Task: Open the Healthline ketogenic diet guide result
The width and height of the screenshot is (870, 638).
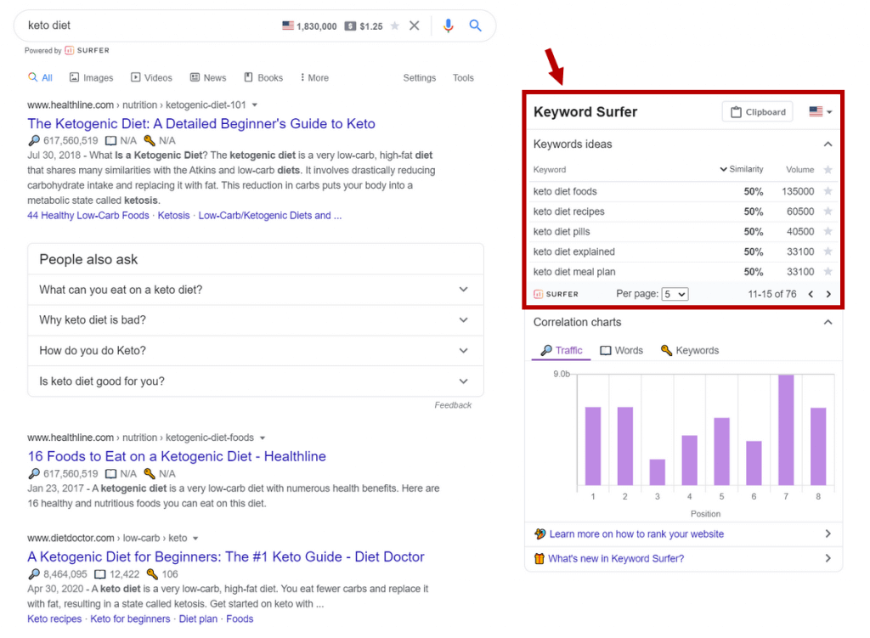Action: click(201, 123)
